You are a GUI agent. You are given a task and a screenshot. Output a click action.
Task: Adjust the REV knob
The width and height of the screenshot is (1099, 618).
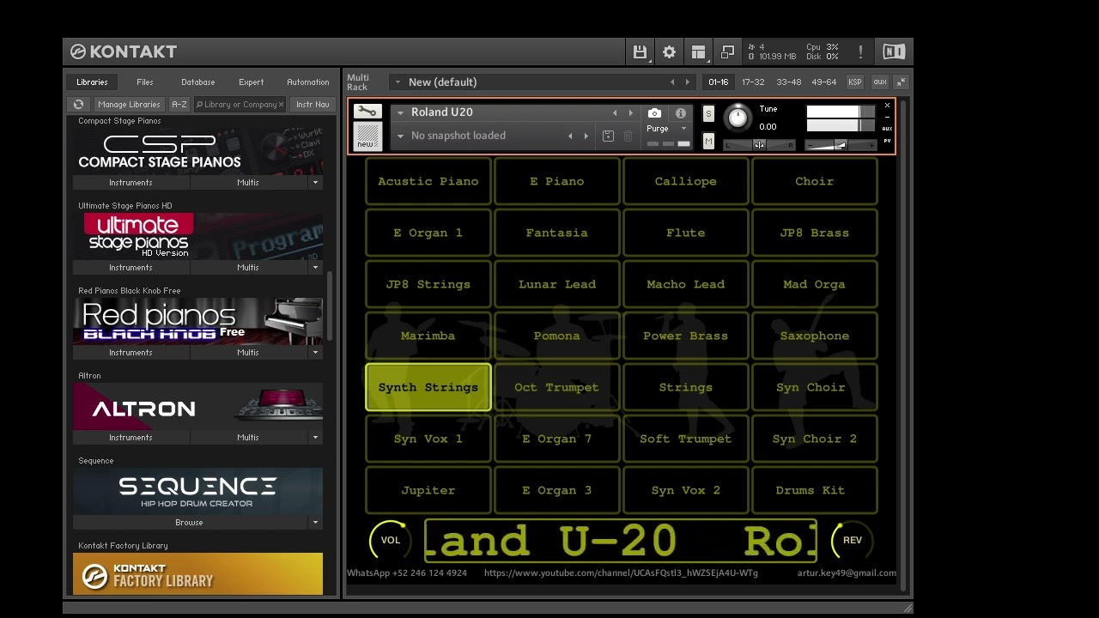tap(853, 540)
